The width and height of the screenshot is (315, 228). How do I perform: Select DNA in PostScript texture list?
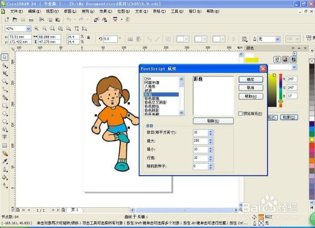(x=147, y=79)
